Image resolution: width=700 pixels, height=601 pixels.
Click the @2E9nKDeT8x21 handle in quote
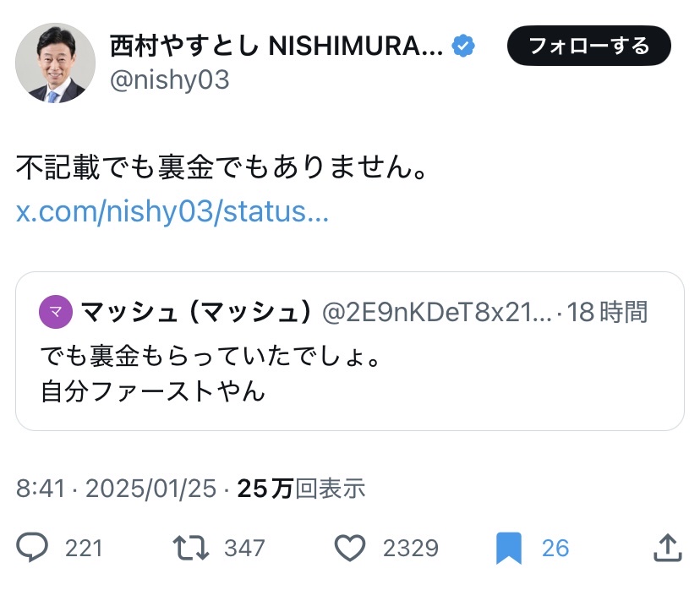[437, 312]
